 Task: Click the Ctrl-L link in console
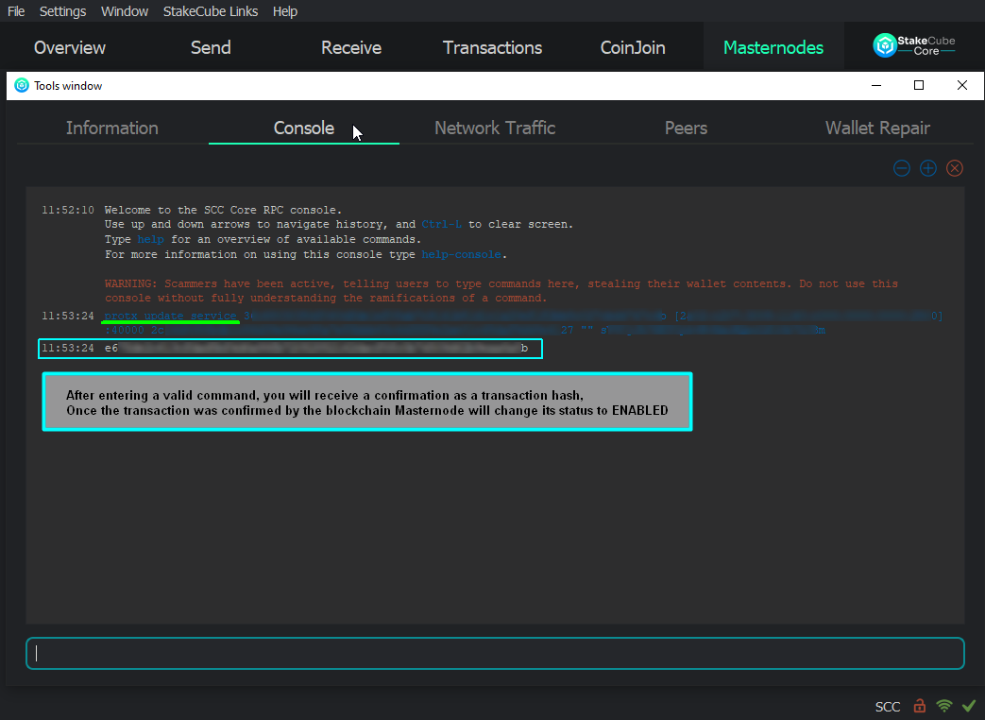(x=442, y=224)
